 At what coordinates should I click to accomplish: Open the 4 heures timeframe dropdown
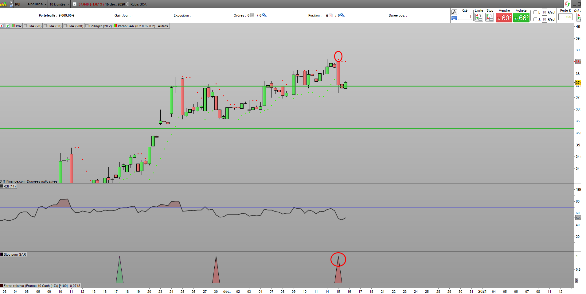tap(37, 4)
